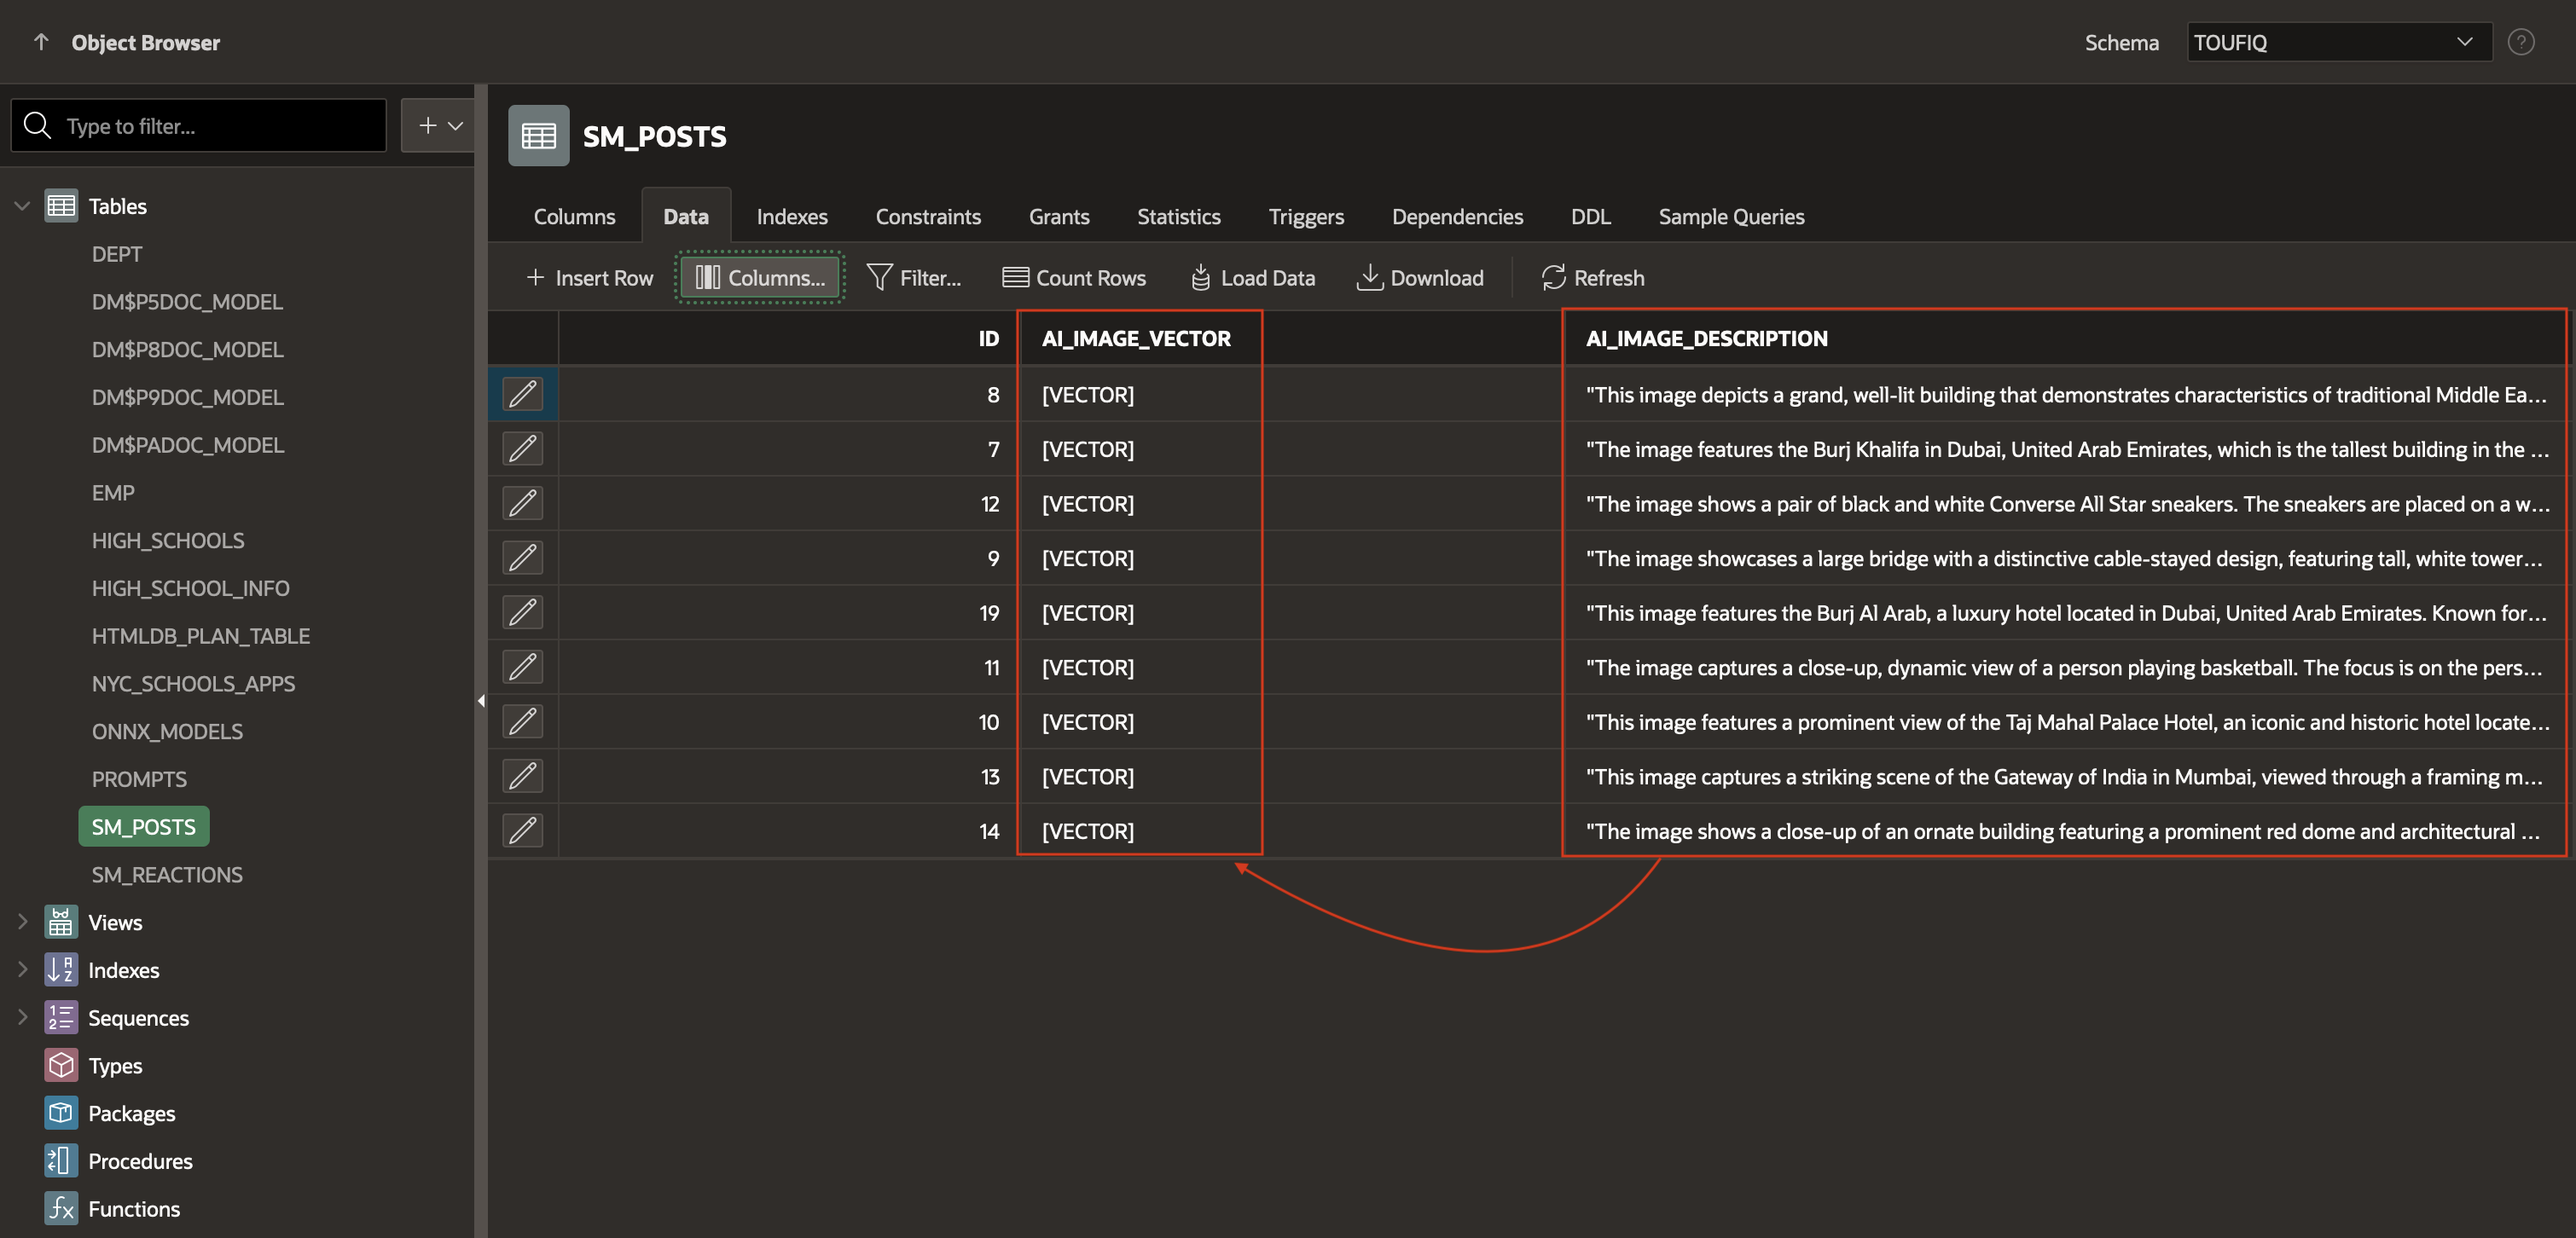Click the up arrow beside Object Browser
The image size is (2576, 1238).
(x=41, y=42)
